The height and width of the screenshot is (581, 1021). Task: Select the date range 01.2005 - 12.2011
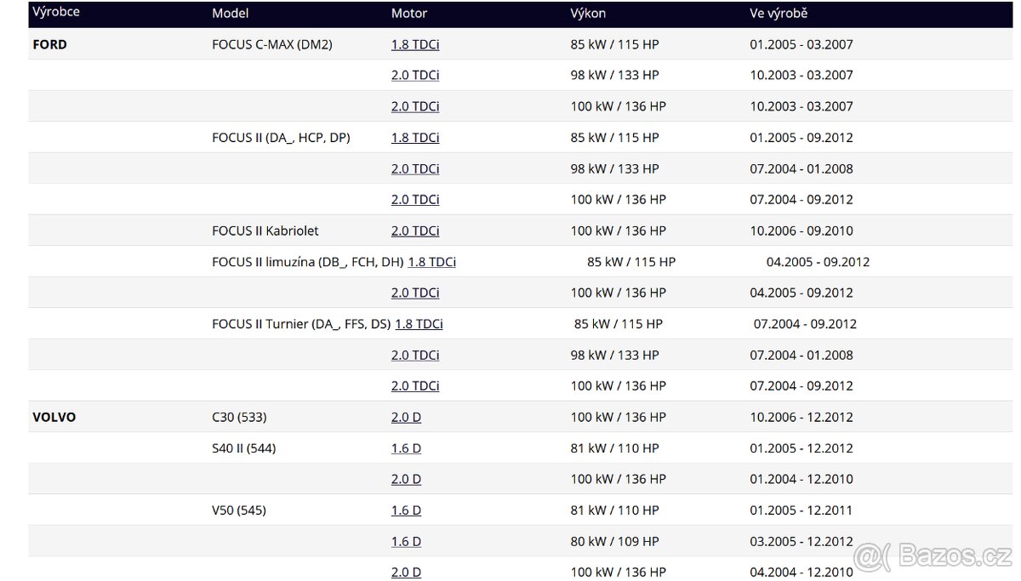pos(801,510)
